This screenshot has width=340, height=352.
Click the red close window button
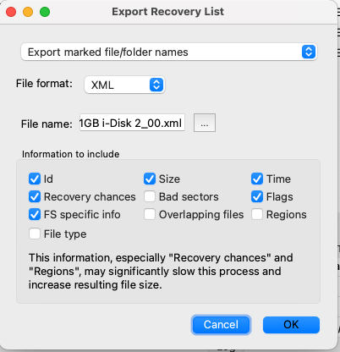pos(11,12)
